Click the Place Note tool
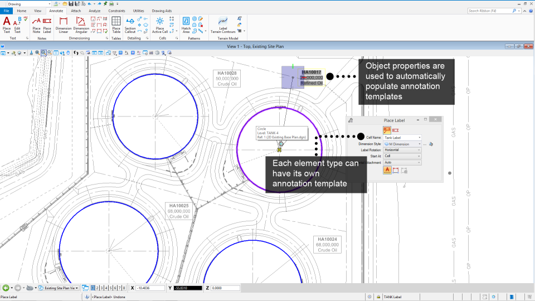 coord(37,25)
